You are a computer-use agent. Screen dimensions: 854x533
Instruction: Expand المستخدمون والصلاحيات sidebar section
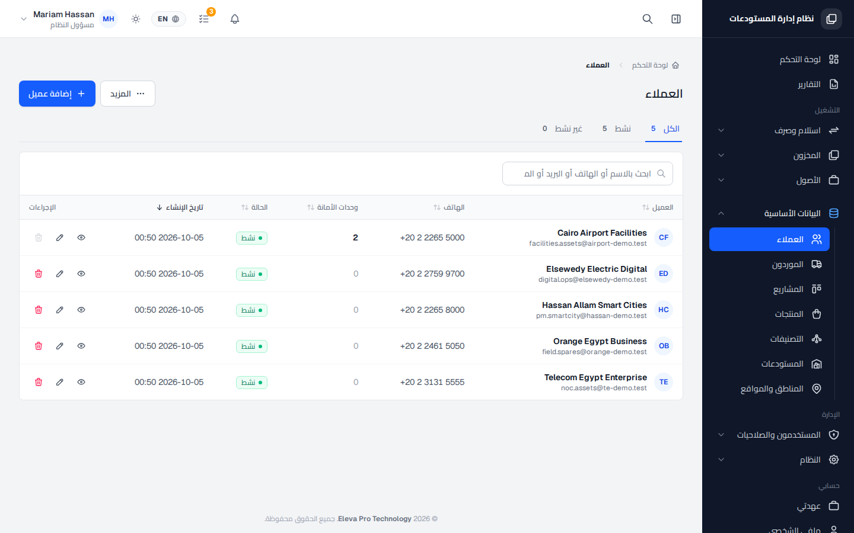coord(778,435)
